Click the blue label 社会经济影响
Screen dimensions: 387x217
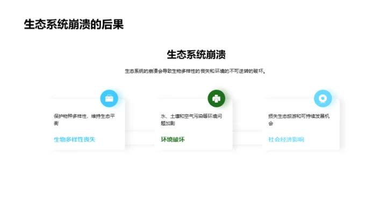click(x=286, y=140)
